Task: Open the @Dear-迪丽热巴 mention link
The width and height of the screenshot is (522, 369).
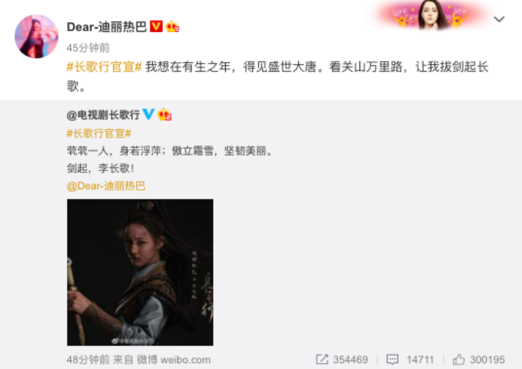Action: [106, 185]
